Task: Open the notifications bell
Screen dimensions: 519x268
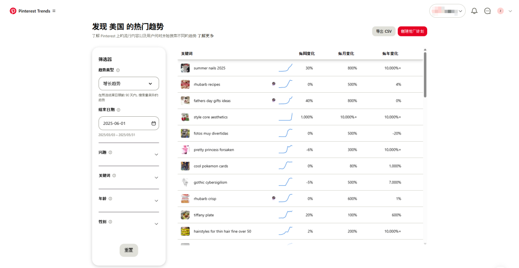Action: coord(474,11)
